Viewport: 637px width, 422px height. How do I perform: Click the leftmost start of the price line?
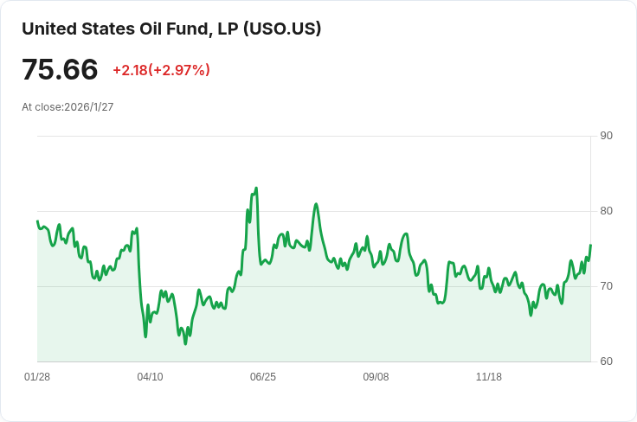pos(37,221)
